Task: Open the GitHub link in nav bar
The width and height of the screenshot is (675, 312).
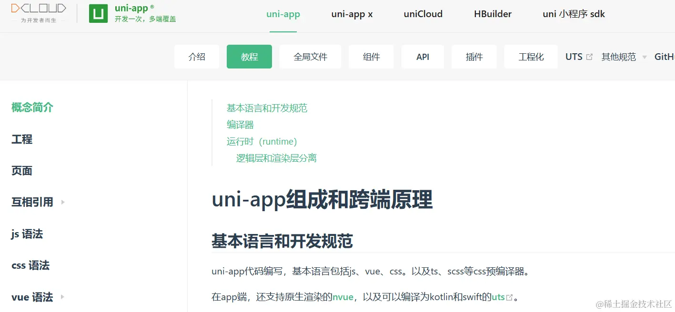Action: pos(665,57)
